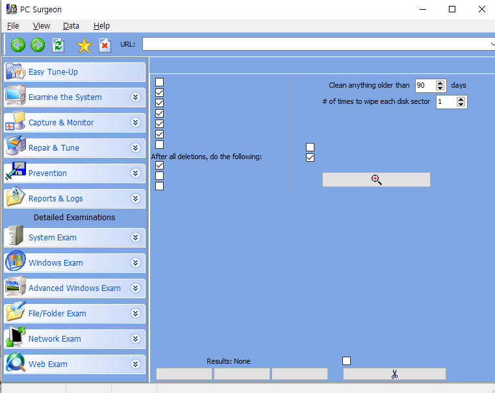Open the Easy Tune-Up tools icon

[x=15, y=71]
